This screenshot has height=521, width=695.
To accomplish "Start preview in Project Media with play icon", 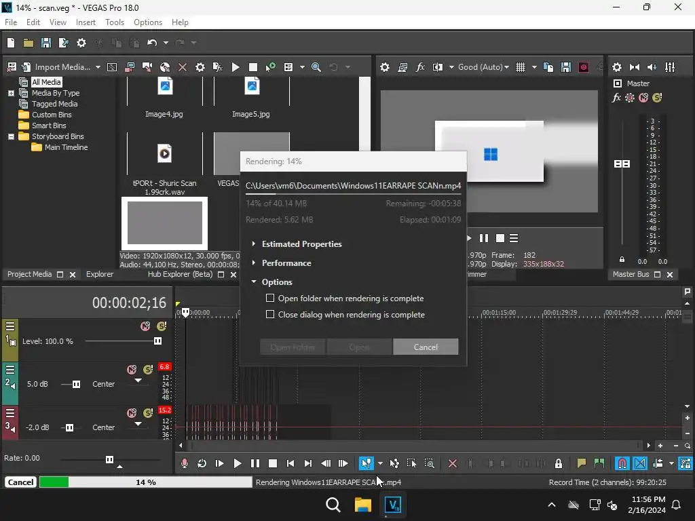I will click(x=236, y=67).
